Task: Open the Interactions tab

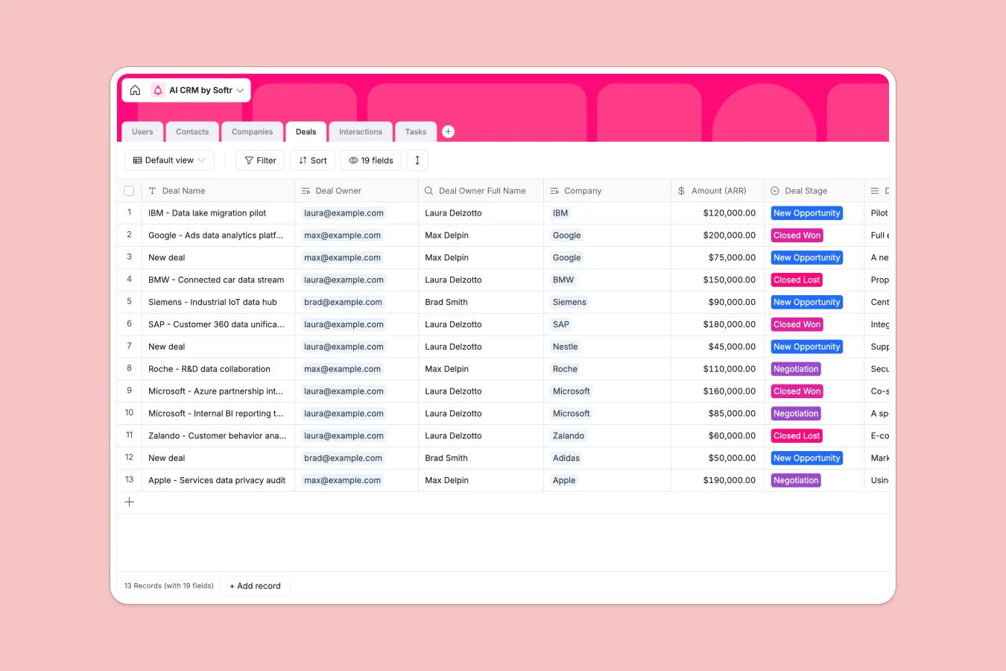Action: [361, 131]
